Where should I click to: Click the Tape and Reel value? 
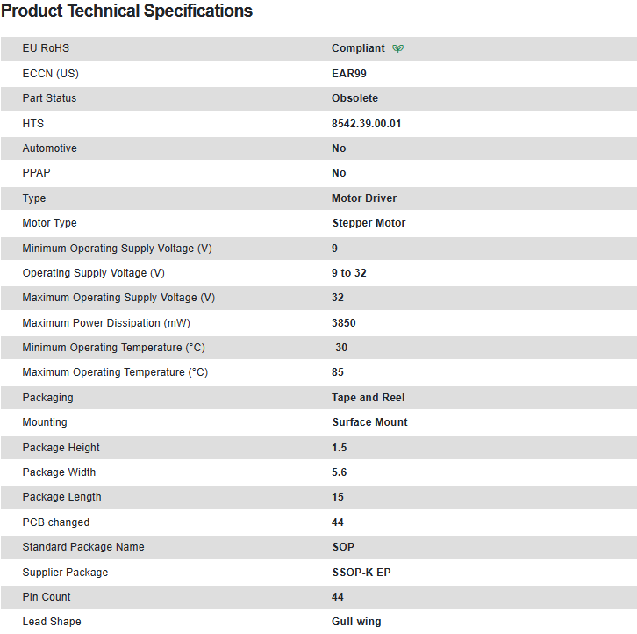click(369, 398)
